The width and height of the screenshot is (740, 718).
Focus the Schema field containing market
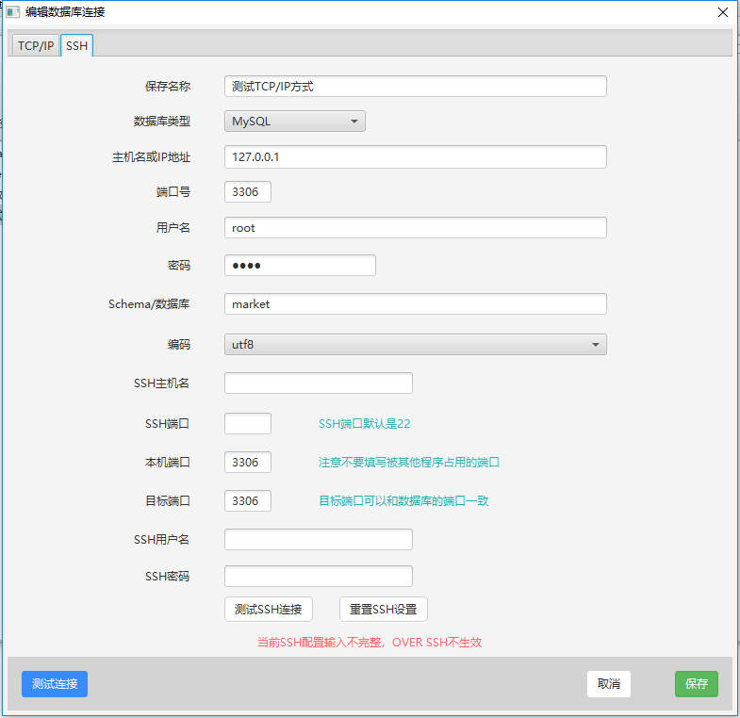[x=415, y=304]
